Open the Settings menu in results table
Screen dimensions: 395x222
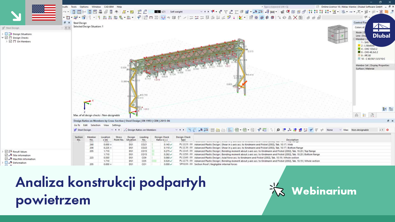[x=116, y=125]
